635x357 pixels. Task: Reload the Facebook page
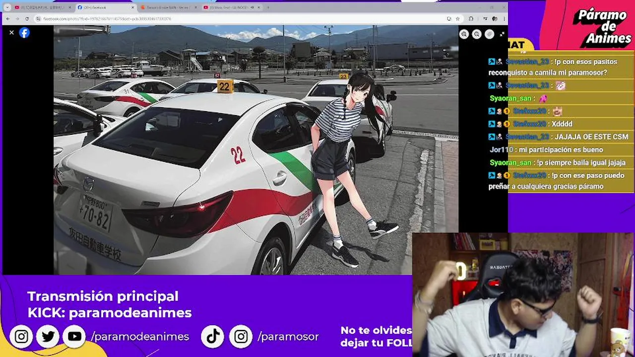tap(27, 19)
